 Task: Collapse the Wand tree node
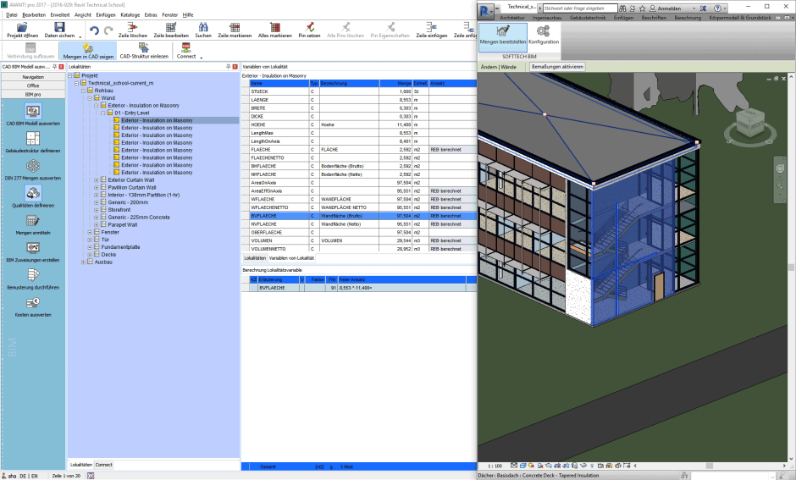(x=90, y=98)
